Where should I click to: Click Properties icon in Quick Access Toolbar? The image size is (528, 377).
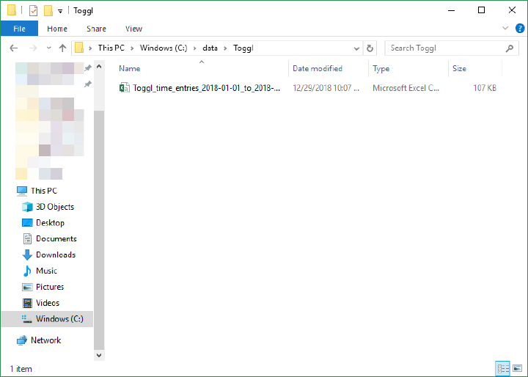[x=33, y=11]
